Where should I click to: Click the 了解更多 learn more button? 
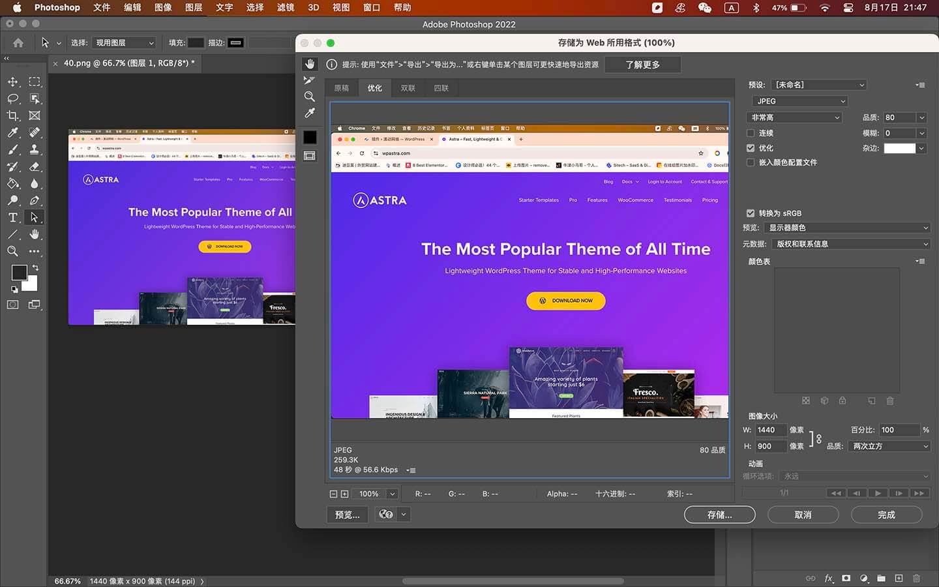tap(642, 65)
